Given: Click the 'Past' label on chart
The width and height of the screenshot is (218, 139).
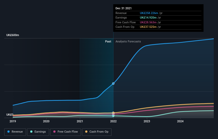Looking at the screenshot, I should click(108, 42).
